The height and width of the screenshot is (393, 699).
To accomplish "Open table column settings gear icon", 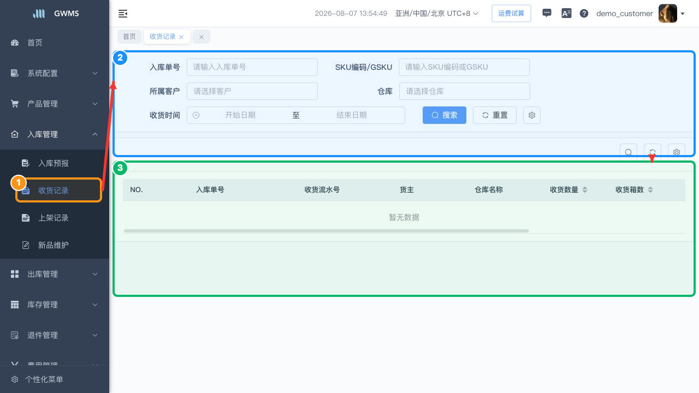I will click(677, 152).
